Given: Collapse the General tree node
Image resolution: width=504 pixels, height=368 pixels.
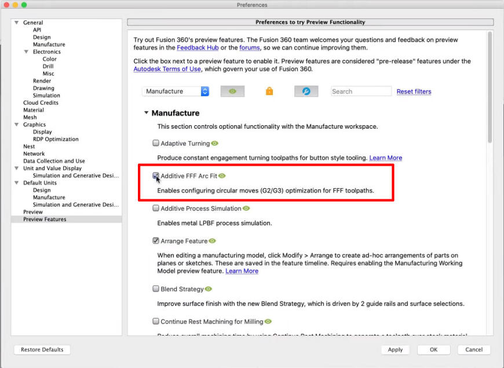Looking at the screenshot, I should pos(16,23).
